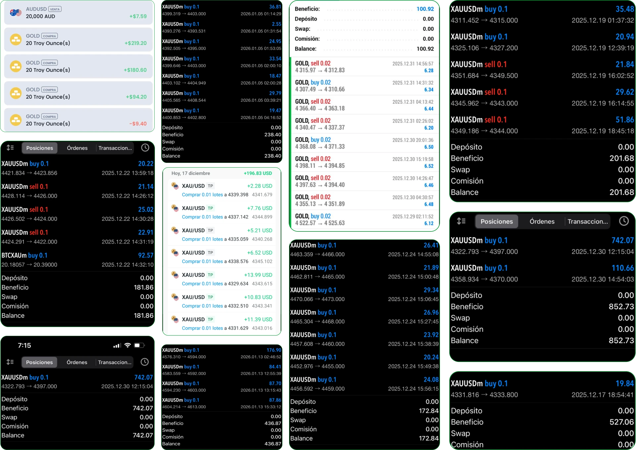Open Órdenes tab in right panel
The width and height of the screenshot is (636, 450).
pos(542,222)
